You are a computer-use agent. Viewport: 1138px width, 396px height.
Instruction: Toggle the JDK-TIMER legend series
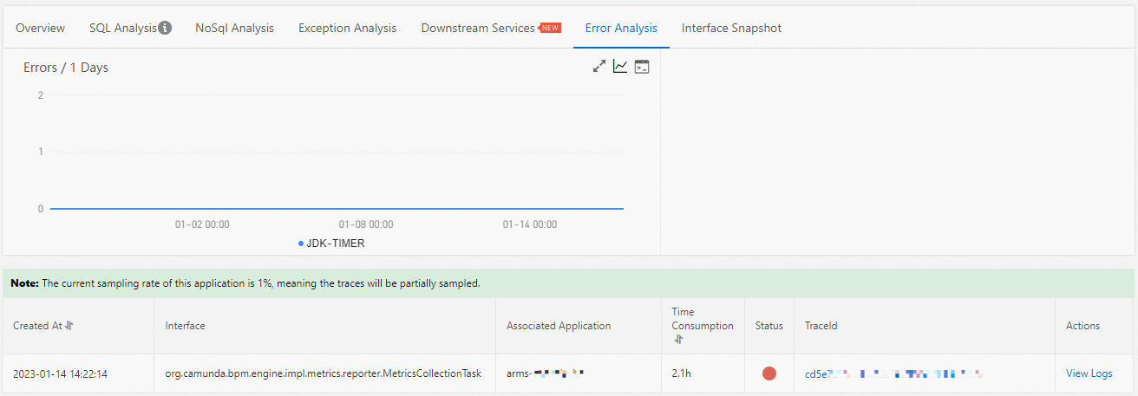click(x=331, y=243)
